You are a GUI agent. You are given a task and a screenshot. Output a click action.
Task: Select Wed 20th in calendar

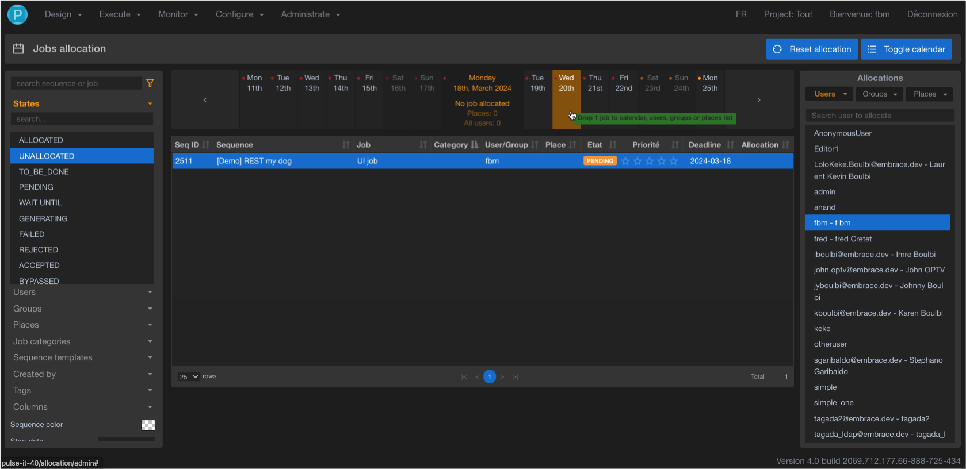pyautogui.click(x=566, y=99)
